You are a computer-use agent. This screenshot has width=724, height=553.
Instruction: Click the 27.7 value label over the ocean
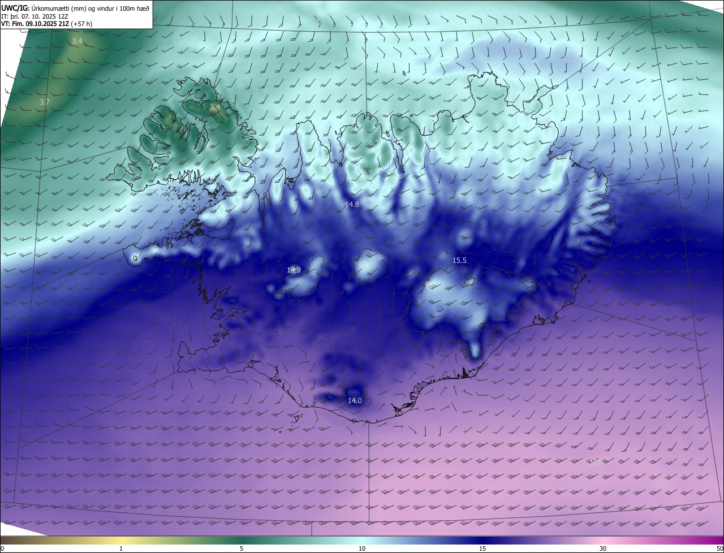click(x=661, y=484)
